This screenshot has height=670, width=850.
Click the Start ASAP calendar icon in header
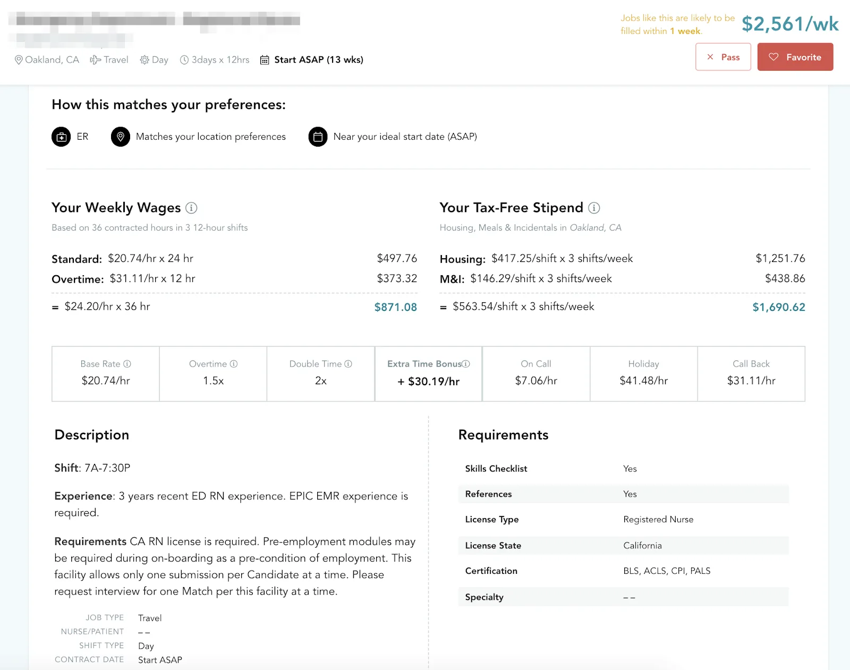click(x=265, y=60)
